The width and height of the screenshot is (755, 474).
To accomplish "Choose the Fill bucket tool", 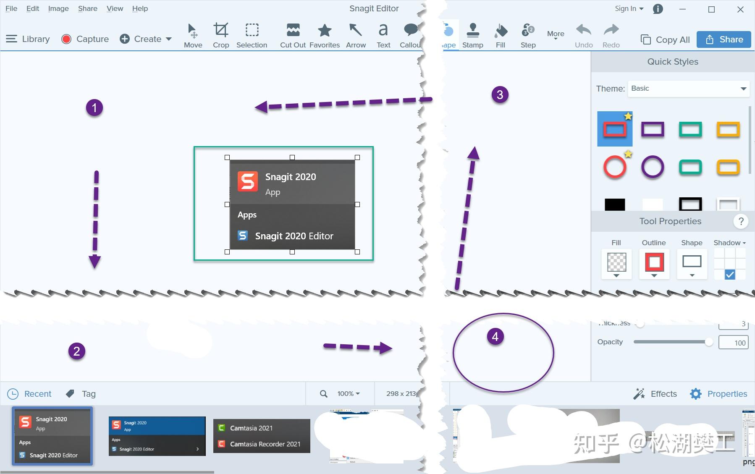I will (x=501, y=36).
